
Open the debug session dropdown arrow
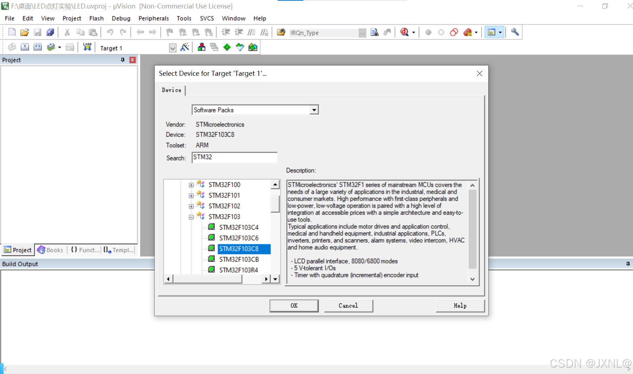point(413,32)
